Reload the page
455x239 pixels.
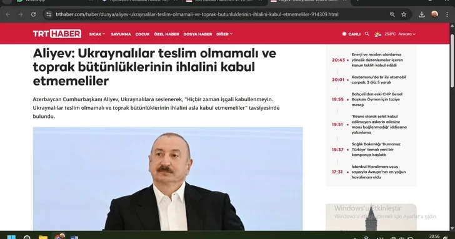point(33,14)
